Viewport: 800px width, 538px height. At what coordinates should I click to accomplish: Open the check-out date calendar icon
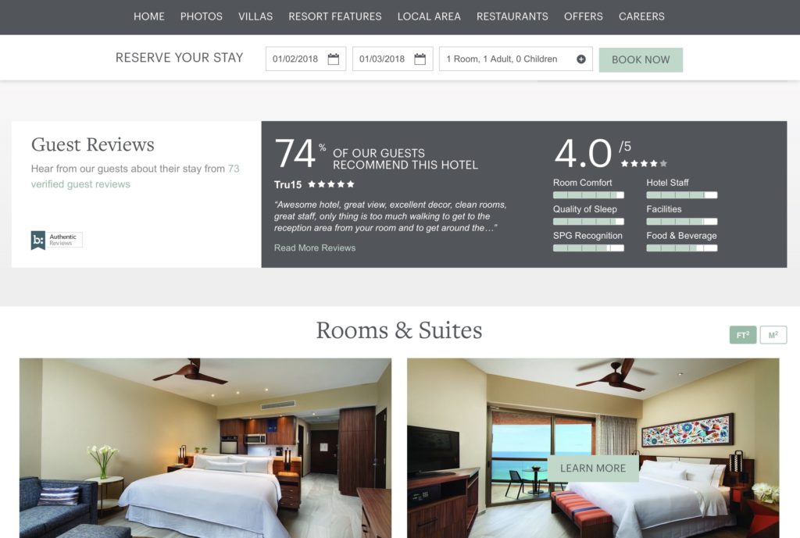click(420, 59)
